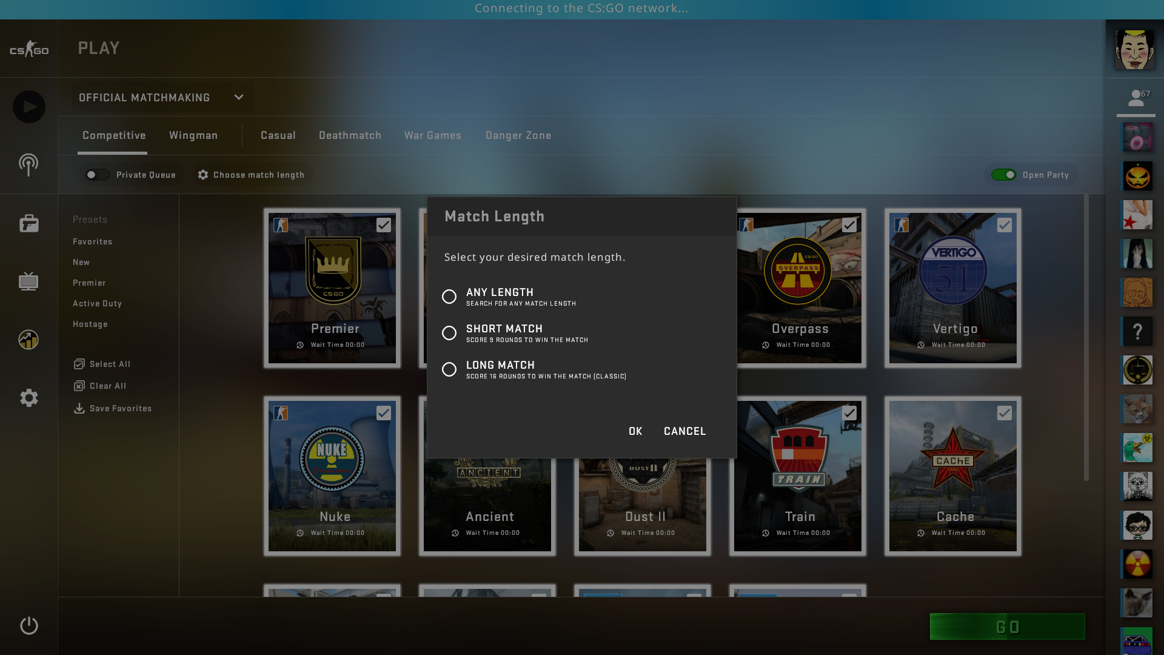Switch to the Competitive tab
This screenshot has width=1164, height=655.
point(114,135)
